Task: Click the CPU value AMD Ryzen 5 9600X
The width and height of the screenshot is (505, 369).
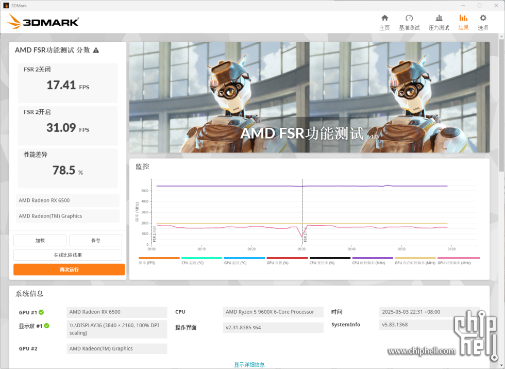Action: coord(273,312)
